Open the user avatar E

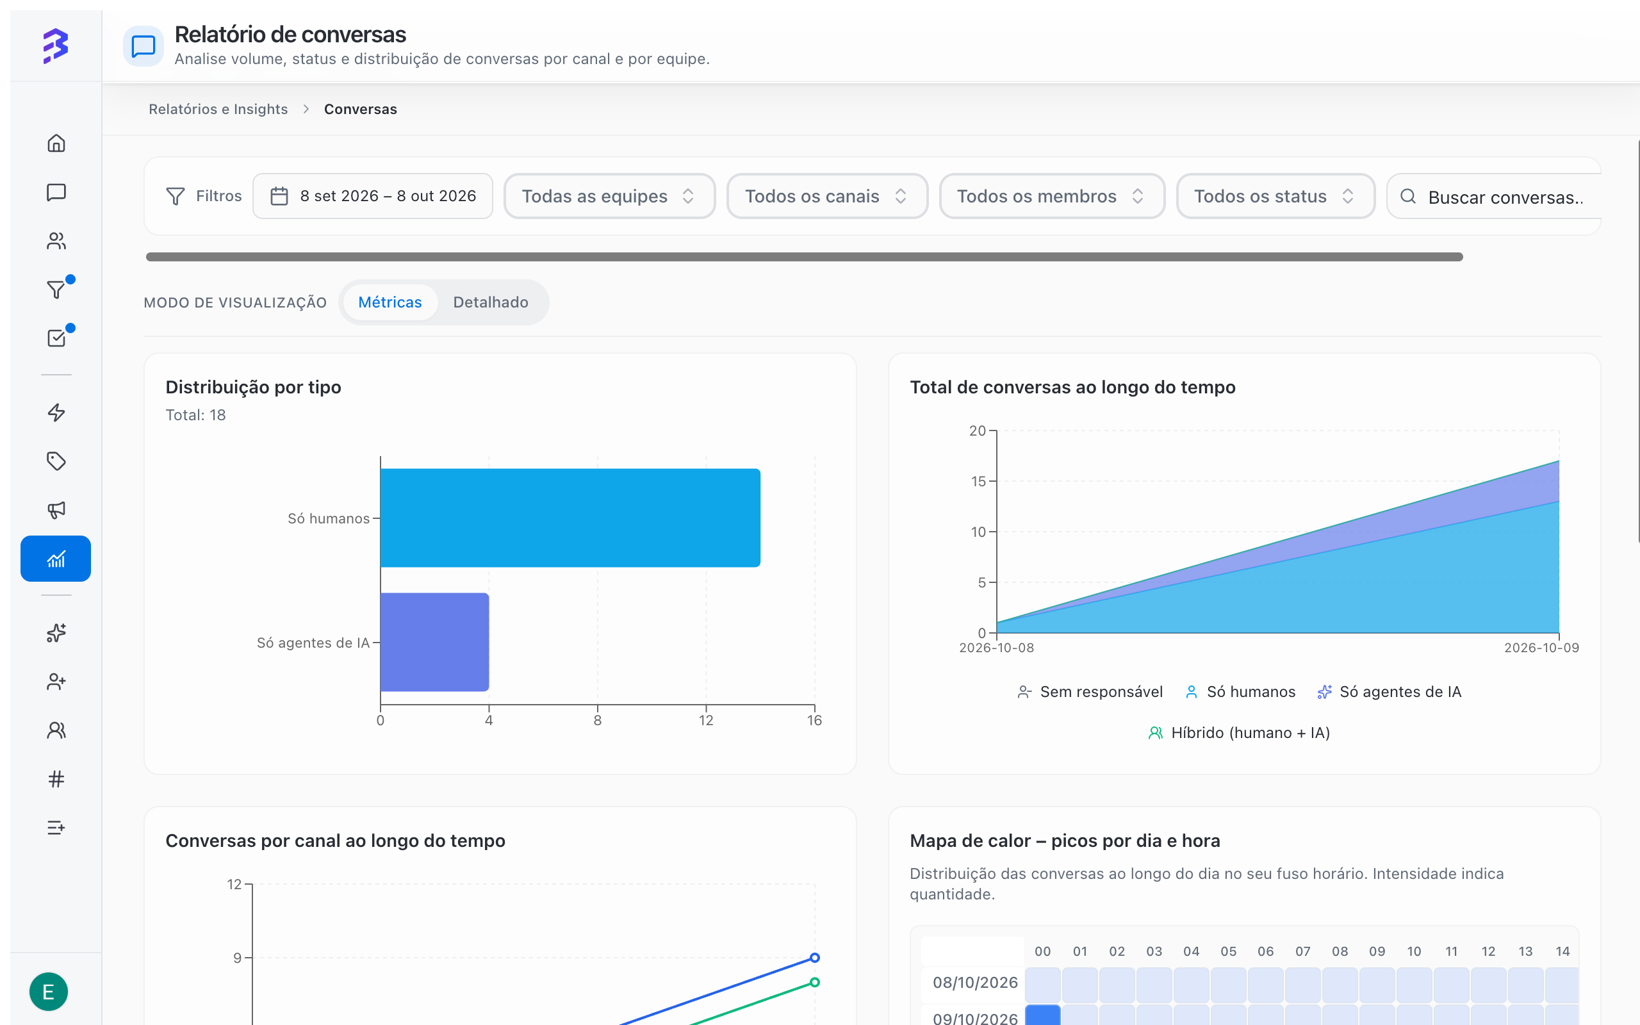point(49,992)
